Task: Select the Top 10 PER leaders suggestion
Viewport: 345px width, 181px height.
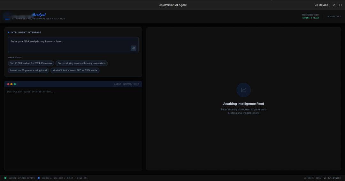Action: (x=31, y=63)
